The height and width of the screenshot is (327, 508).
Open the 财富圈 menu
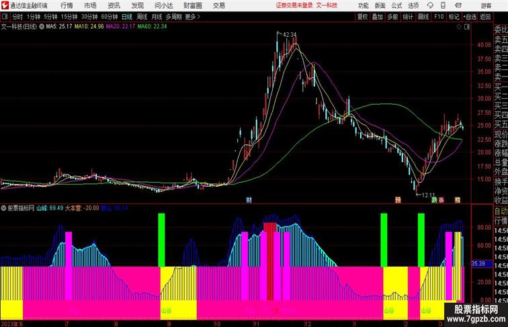[193, 5]
